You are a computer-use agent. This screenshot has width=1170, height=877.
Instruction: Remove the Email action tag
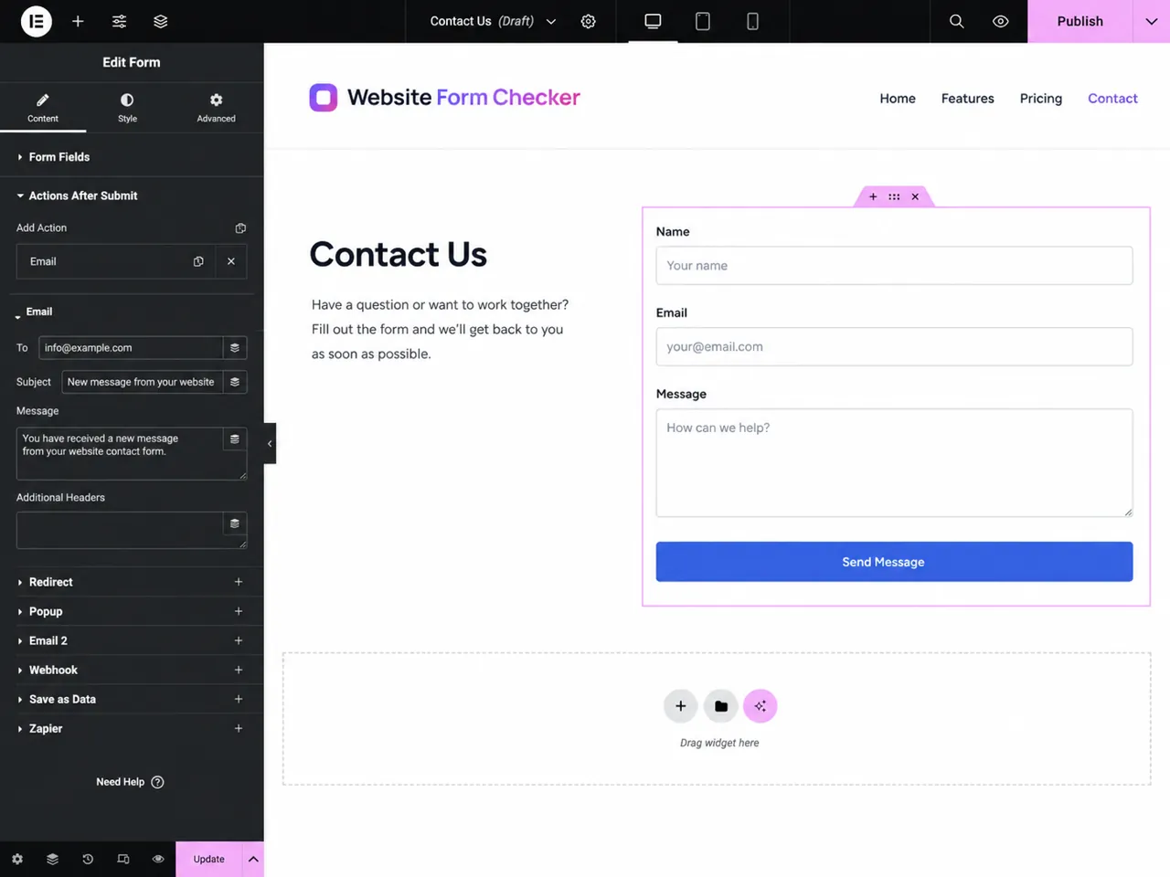pos(231,261)
